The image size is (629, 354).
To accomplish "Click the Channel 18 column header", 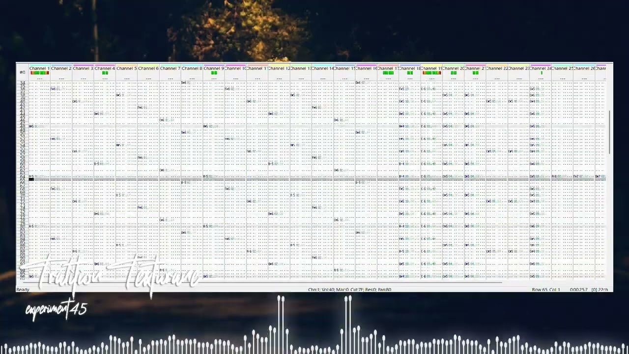I will tap(410, 68).
